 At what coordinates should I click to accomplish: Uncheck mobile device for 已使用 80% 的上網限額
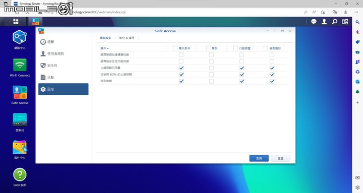(x=241, y=75)
